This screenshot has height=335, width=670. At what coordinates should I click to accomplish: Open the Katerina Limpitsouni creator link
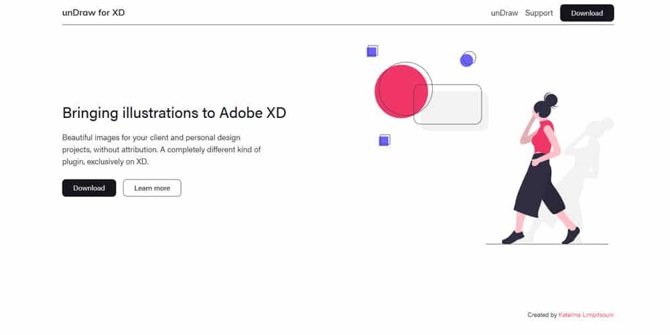pyautogui.click(x=586, y=315)
